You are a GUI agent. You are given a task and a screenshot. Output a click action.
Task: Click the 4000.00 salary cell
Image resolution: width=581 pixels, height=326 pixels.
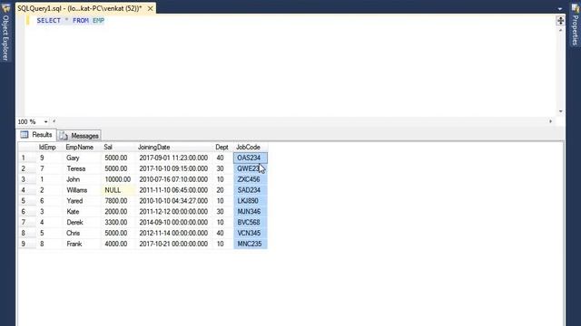click(118, 244)
